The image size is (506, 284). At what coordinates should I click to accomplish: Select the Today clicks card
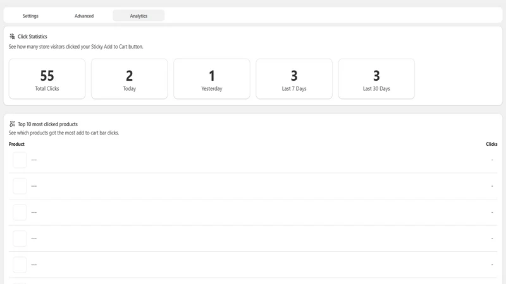point(130,79)
